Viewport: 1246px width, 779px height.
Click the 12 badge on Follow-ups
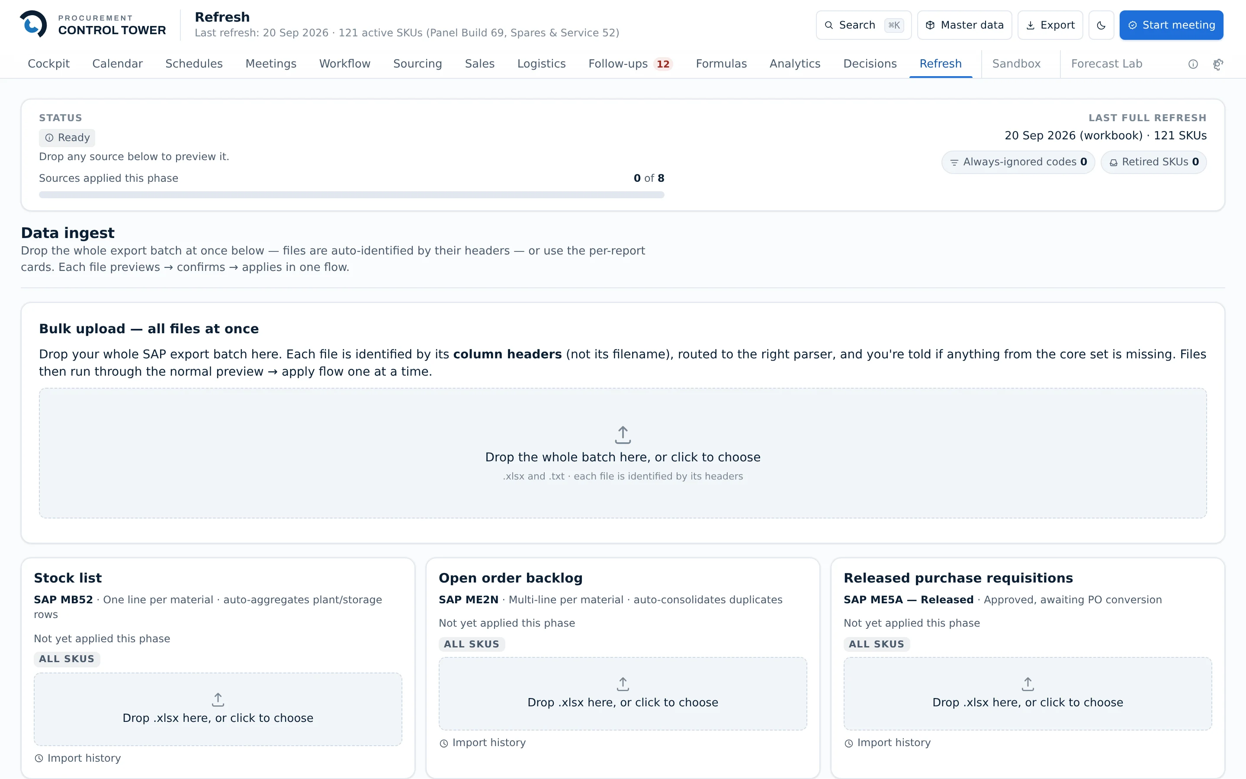pos(663,64)
